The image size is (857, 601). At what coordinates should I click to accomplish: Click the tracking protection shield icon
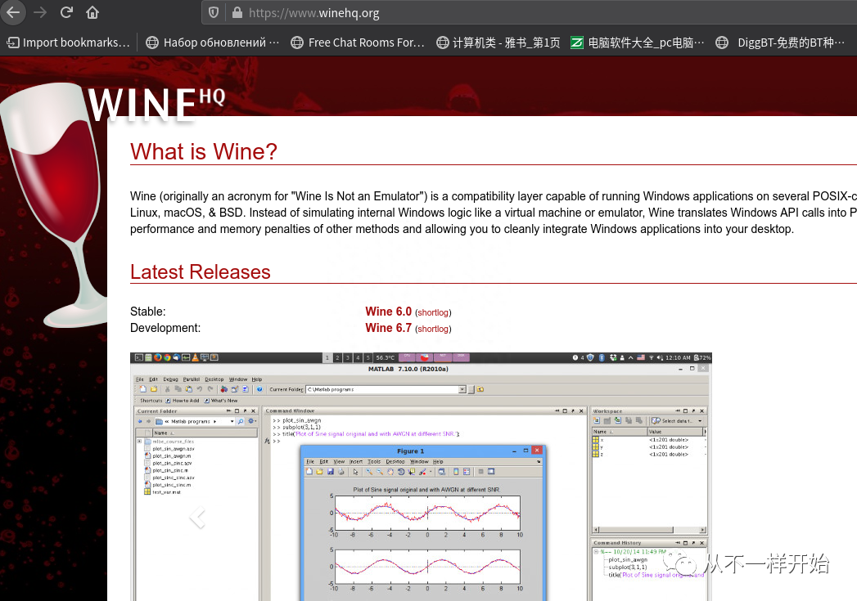tap(212, 12)
